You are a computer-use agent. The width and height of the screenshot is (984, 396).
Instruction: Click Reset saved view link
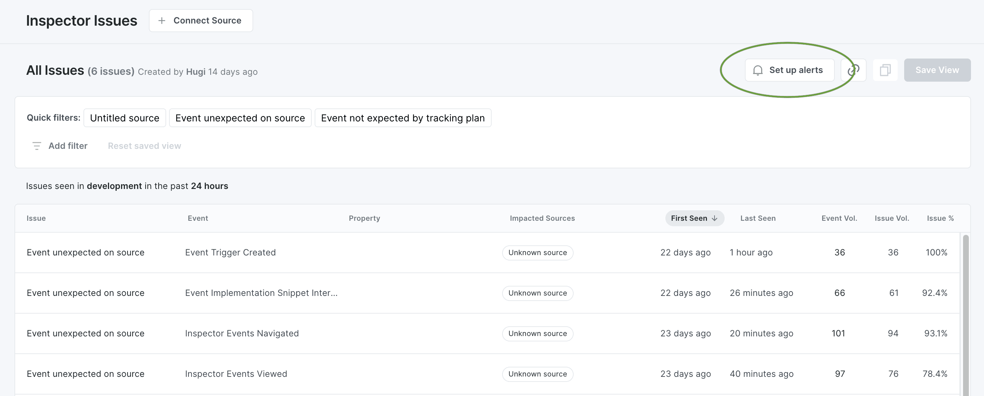pos(144,144)
